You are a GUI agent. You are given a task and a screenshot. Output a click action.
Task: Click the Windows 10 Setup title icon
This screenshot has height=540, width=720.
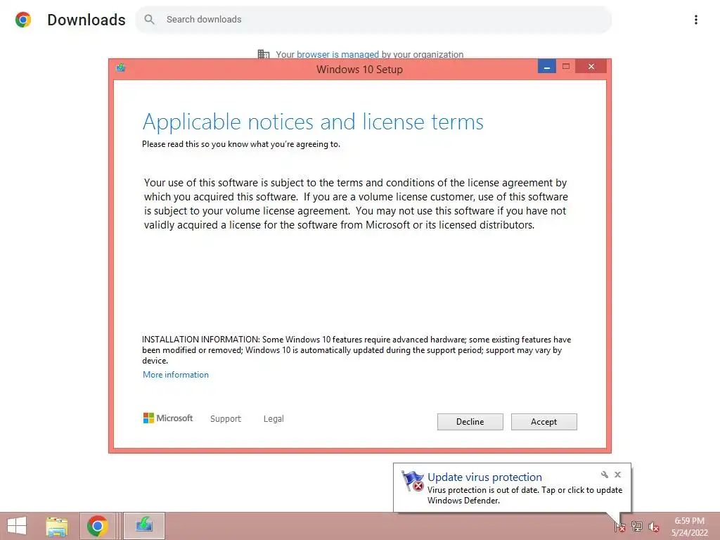click(121, 68)
